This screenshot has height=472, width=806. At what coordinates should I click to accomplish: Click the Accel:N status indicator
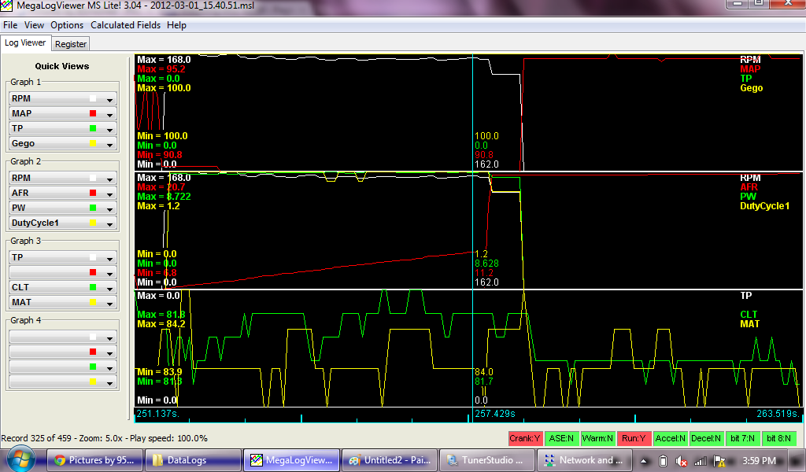pos(671,439)
